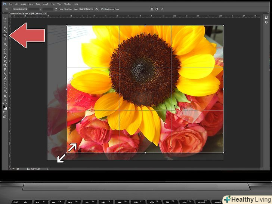Open crop settings gear options
This screenshot has height=204, width=272.
pyautogui.click(x=96, y=9)
